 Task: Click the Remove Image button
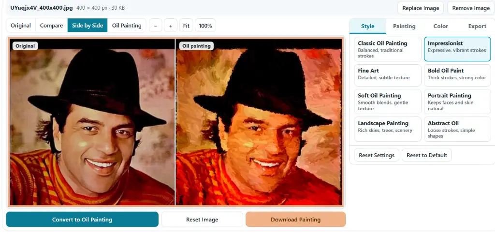point(471,8)
